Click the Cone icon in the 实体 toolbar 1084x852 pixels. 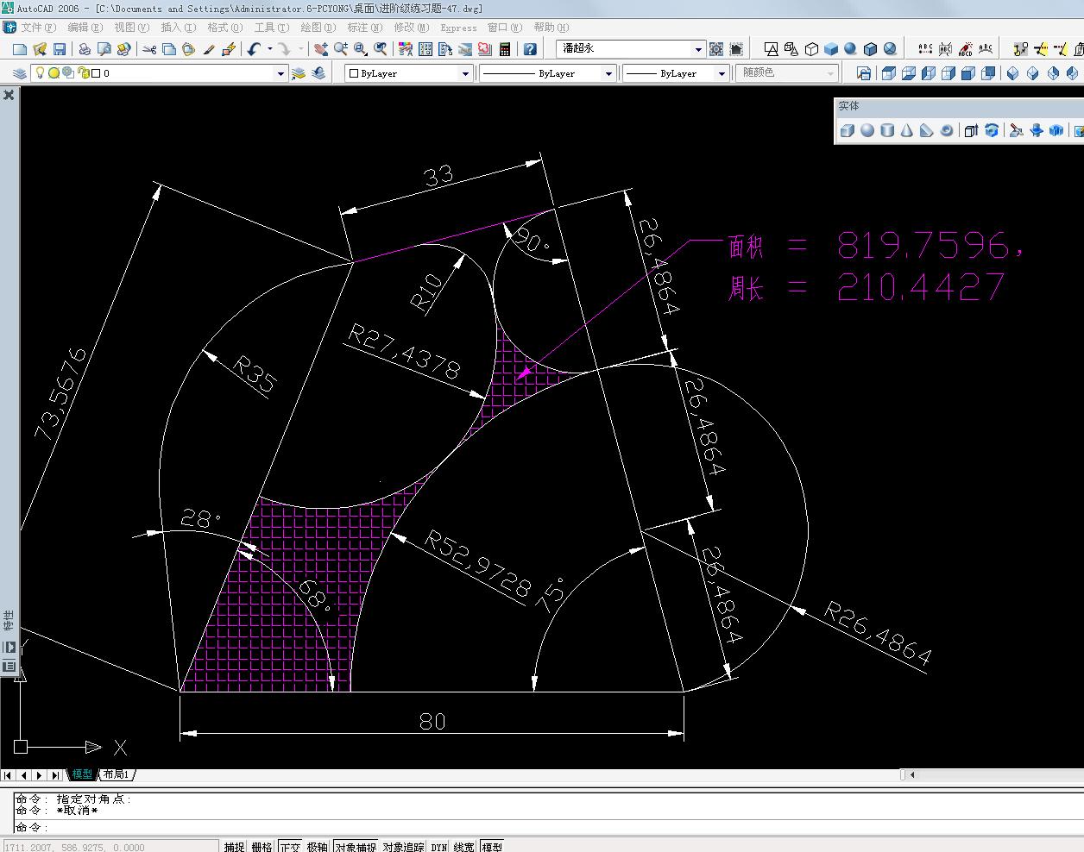pyautogui.click(x=907, y=130)
